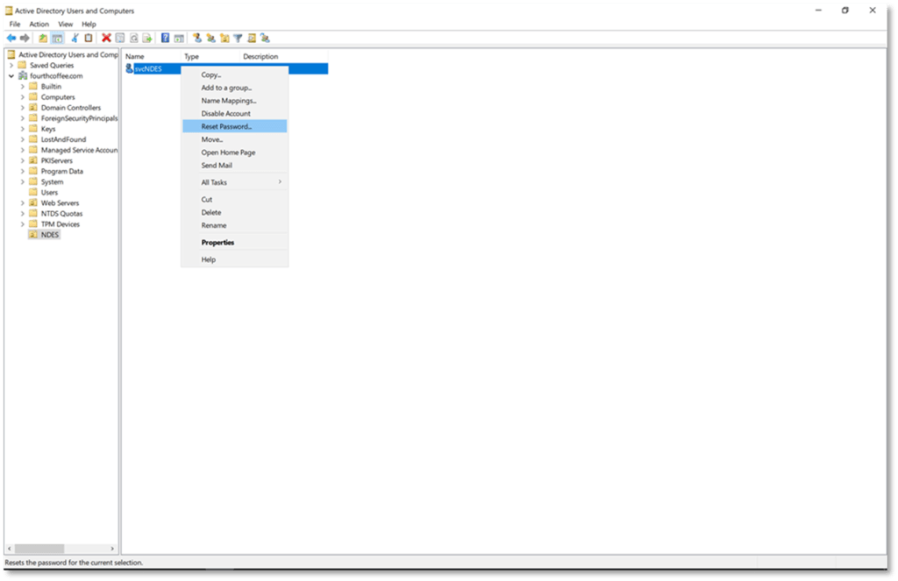The image size is (898, 581).
Task: Collapse the fourthcoffee.com domain node
Action: point(11,76)
